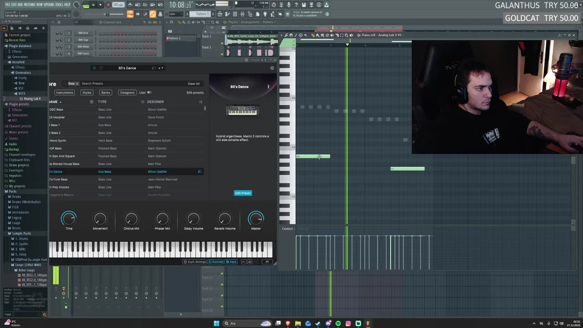The width and height of the screenshot is (583, 328).
Task: Click the Time knob
Action: pyautogui.click(x=69, y=219)
